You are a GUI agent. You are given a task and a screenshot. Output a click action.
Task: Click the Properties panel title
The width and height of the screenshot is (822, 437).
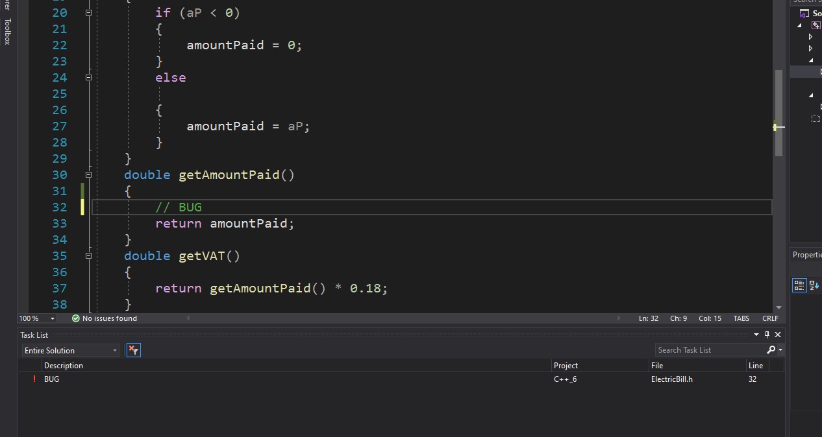[x=807, y=255]
